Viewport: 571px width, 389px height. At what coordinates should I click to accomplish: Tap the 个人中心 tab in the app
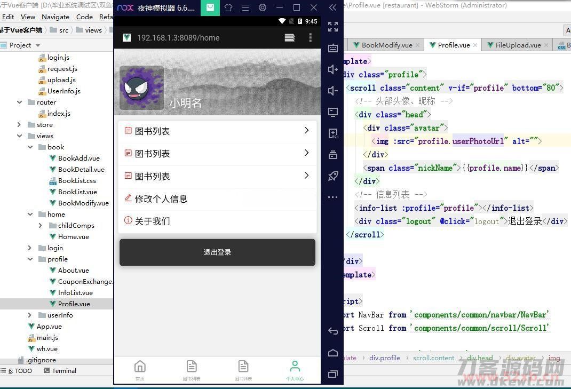[295, 369]
